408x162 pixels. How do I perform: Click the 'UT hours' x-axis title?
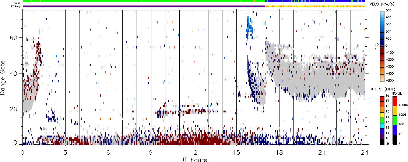tap(194, 159)
